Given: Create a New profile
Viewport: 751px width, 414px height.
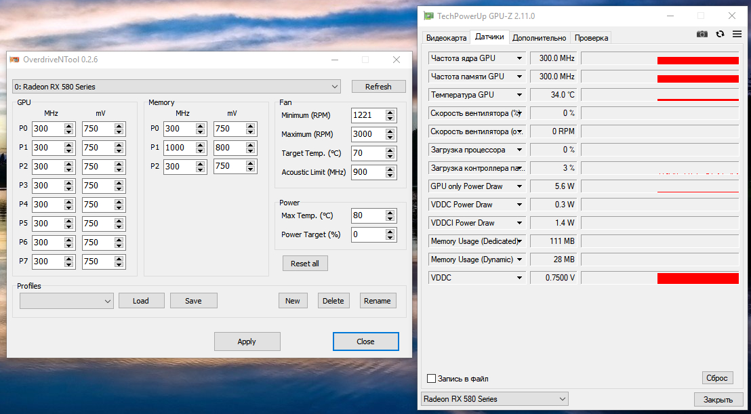Looking at the screenshot, I should [x=293, y=301].
